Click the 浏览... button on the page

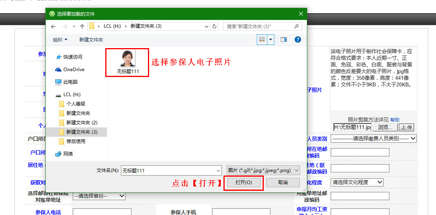tap(385, 127)
